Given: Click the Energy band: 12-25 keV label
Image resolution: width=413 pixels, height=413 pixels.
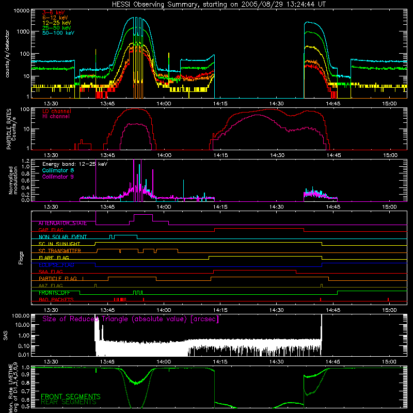Looking at the screenshot, I should pos(75,164).
